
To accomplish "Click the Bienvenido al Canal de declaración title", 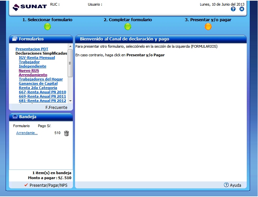I will (125, 39).
